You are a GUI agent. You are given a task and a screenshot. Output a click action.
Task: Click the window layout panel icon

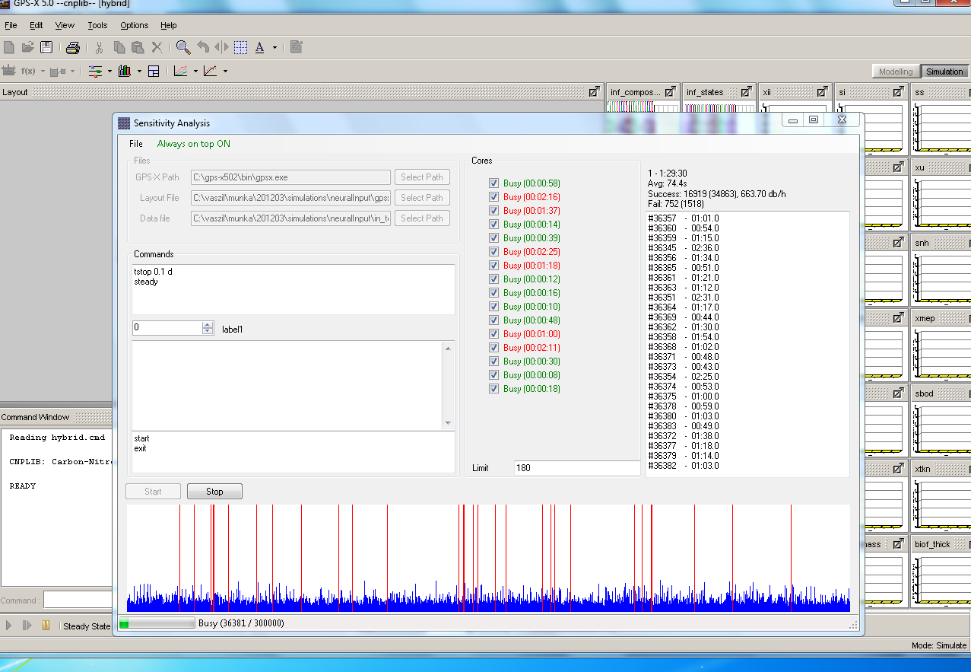pyautogui.click(x=154, y=71)
